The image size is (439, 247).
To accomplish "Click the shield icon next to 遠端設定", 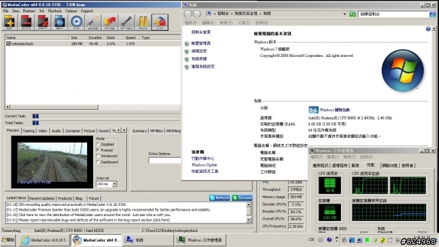I will (187, 51).
